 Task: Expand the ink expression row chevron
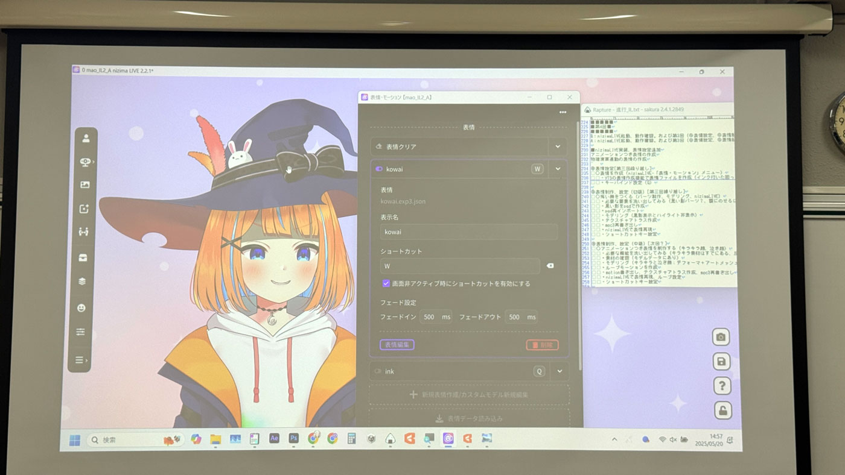tap(560, 371)
